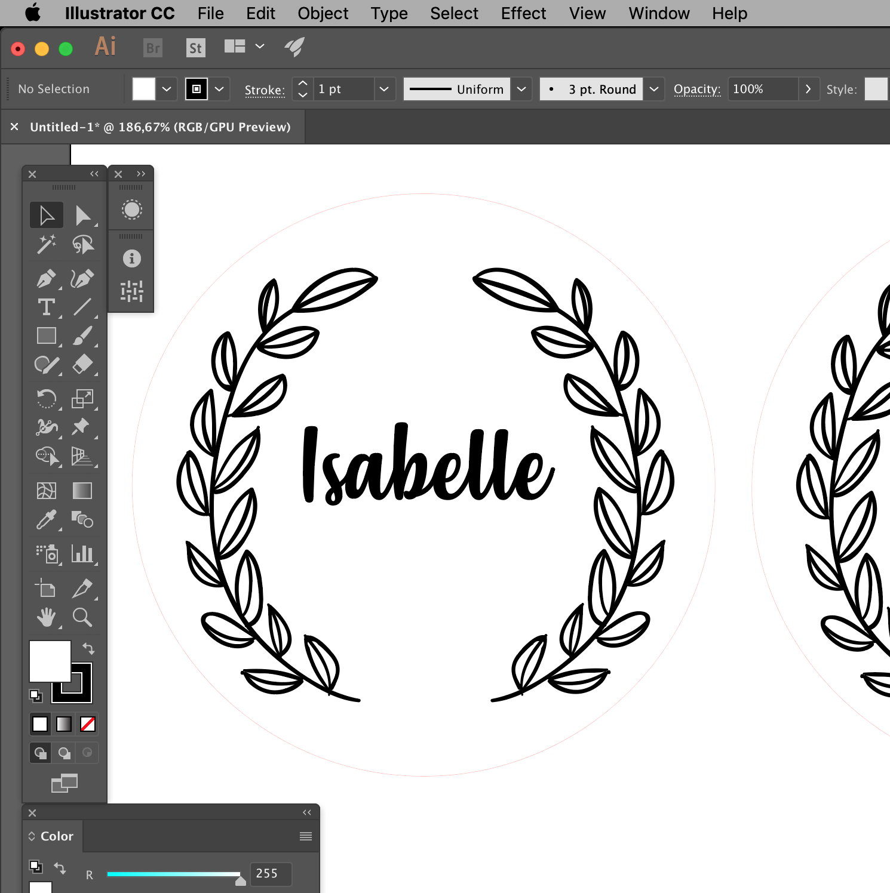The width and height of the screenshot is (890, 893).
Task: Click the Opacity panel link
Action: point(697,90)
